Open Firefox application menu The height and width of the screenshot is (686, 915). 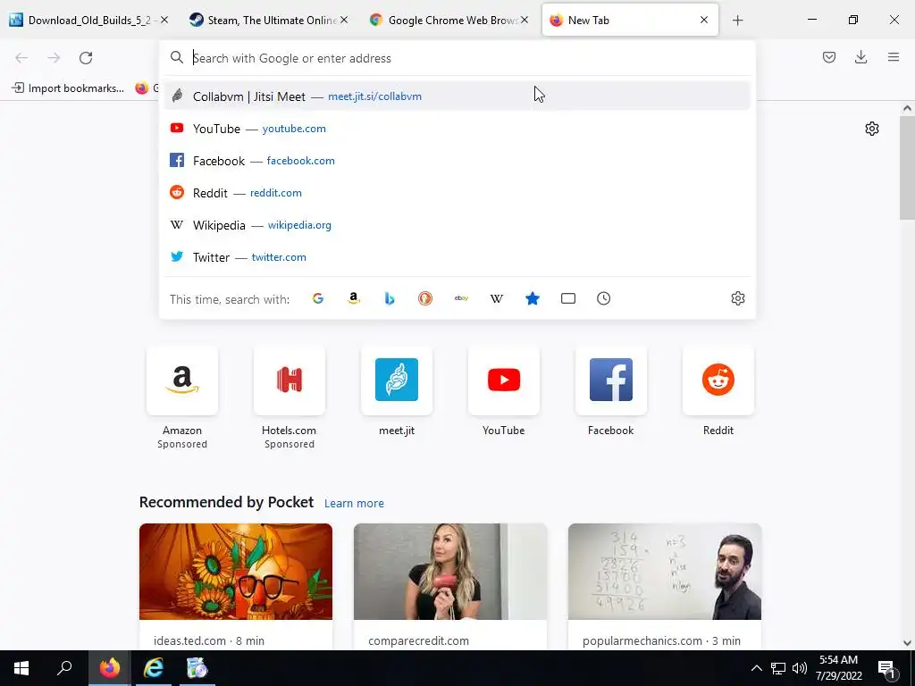pos(894,57)
